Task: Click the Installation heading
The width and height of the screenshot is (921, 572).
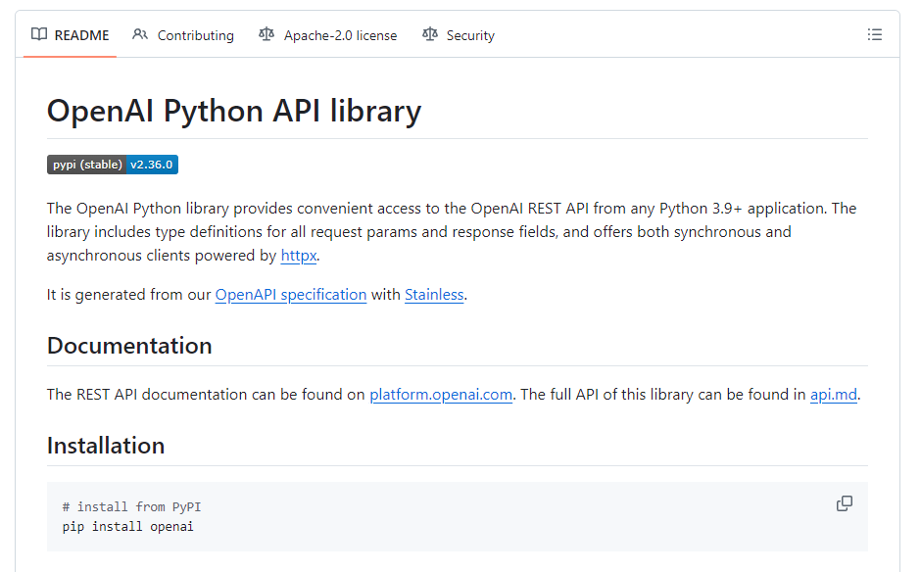Action: tap(106, 446)
